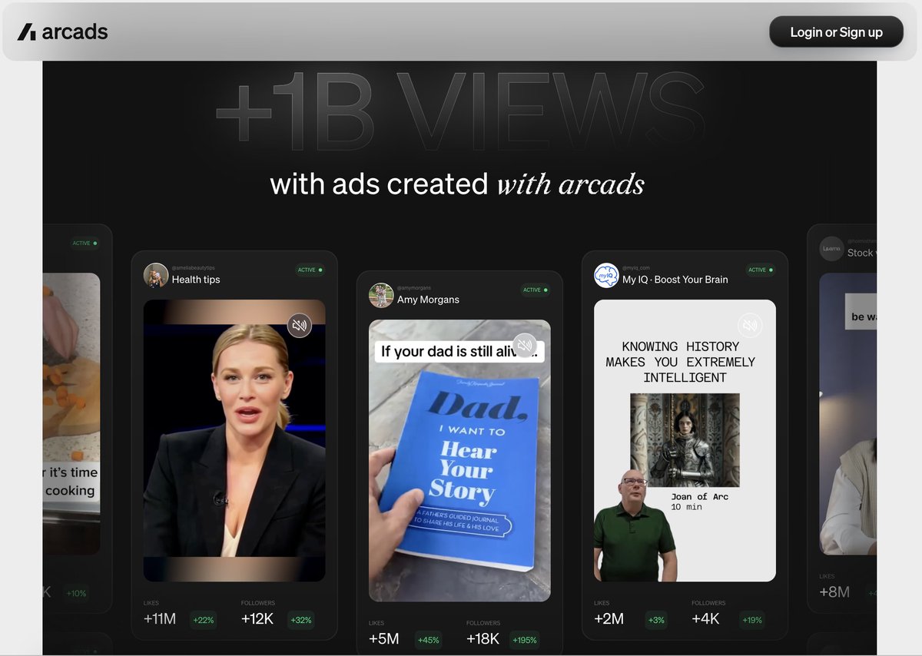Viewport: 922px width, 656px height.
Task: Click the +19% followers badge
Action: point(751,620)
